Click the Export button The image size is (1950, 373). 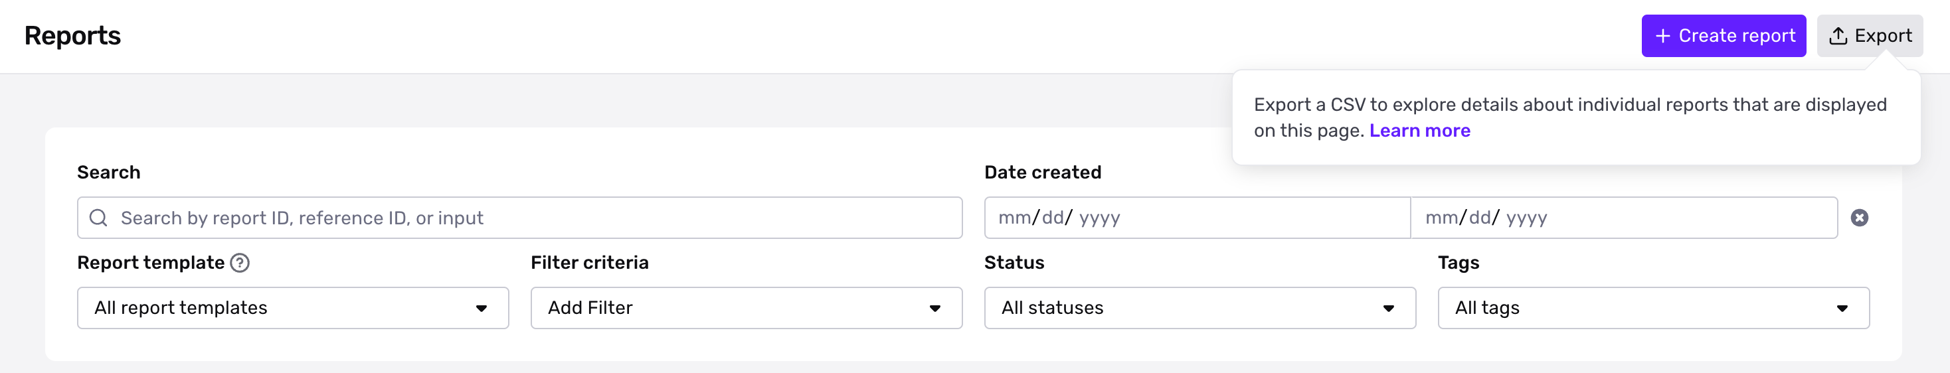[1869, 36]
